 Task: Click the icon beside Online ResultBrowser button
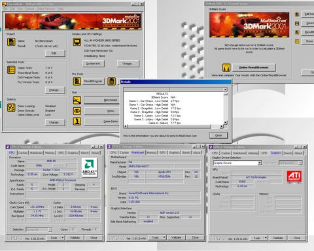pos(226,67)
